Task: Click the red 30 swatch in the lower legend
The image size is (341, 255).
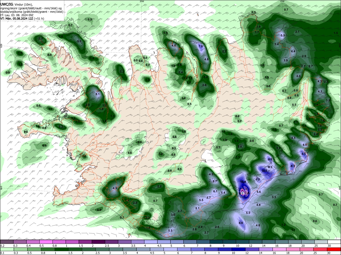Action: tap(334, 249)
